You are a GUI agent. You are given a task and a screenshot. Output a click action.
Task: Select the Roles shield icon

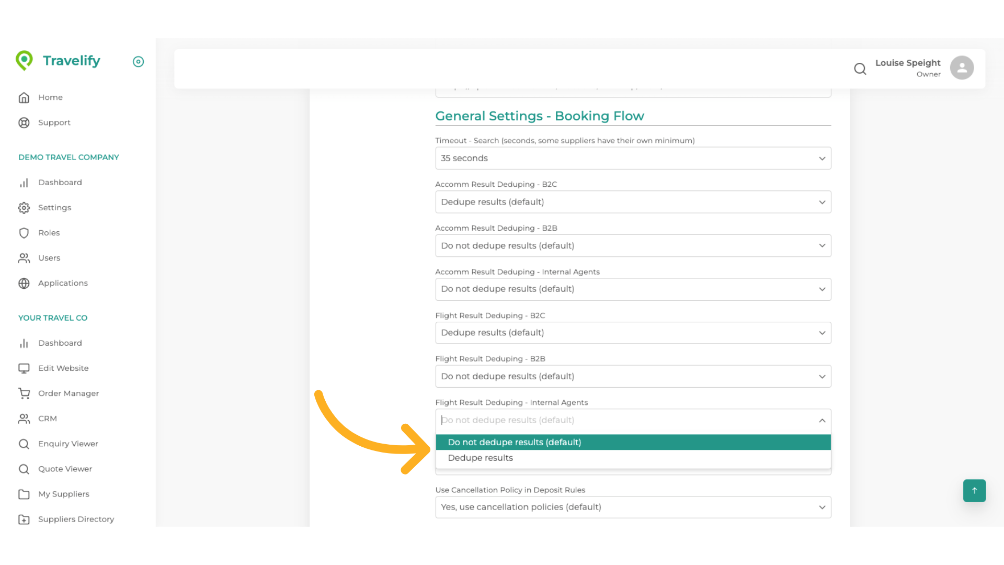pos(24,233)
